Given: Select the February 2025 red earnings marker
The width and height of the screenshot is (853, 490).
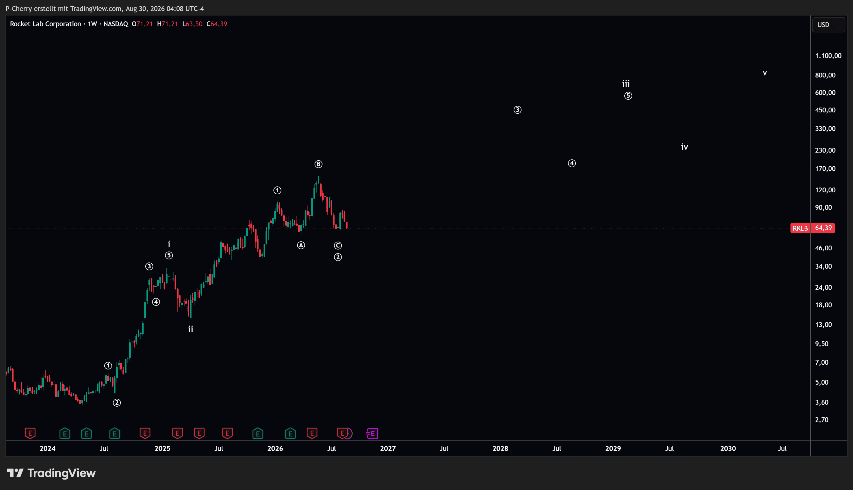Looking at the screenshot, I should tap(178, 433).
